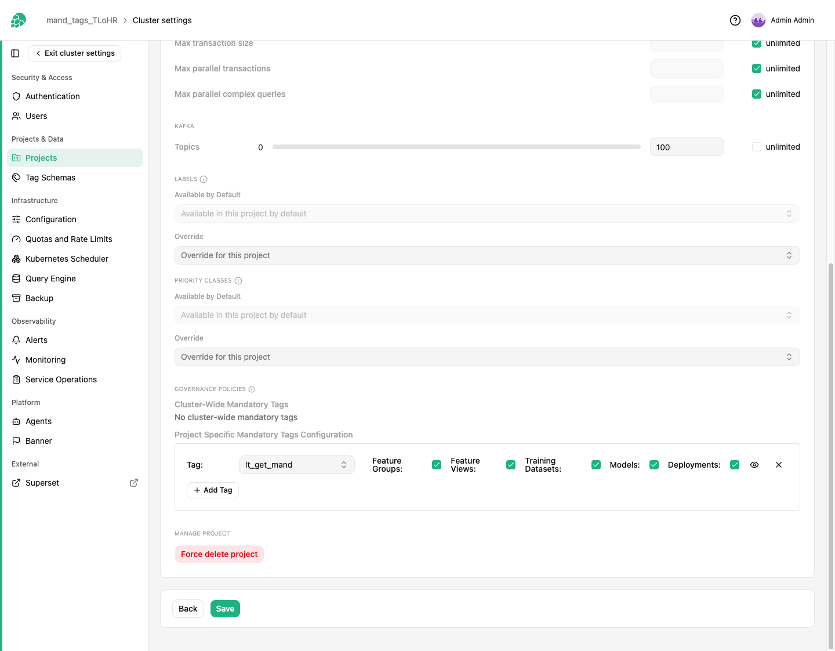Go to Service Operations page
Screen dimensions: 835x651
(75, 379)
